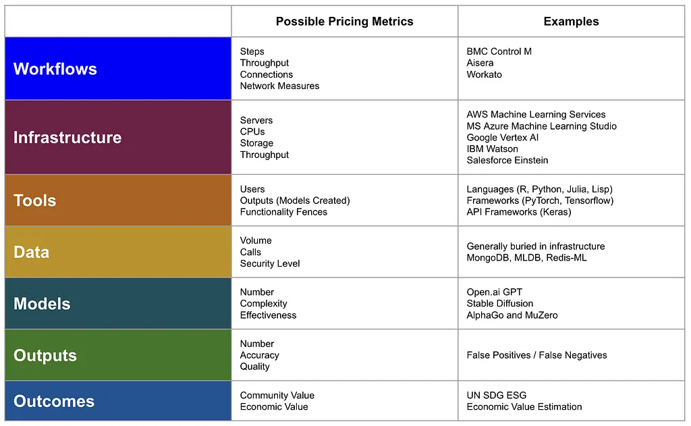Select the gold Data category cell
This screenshot has height=426, width=691.
pyautogui.click(x=118, y=252)
